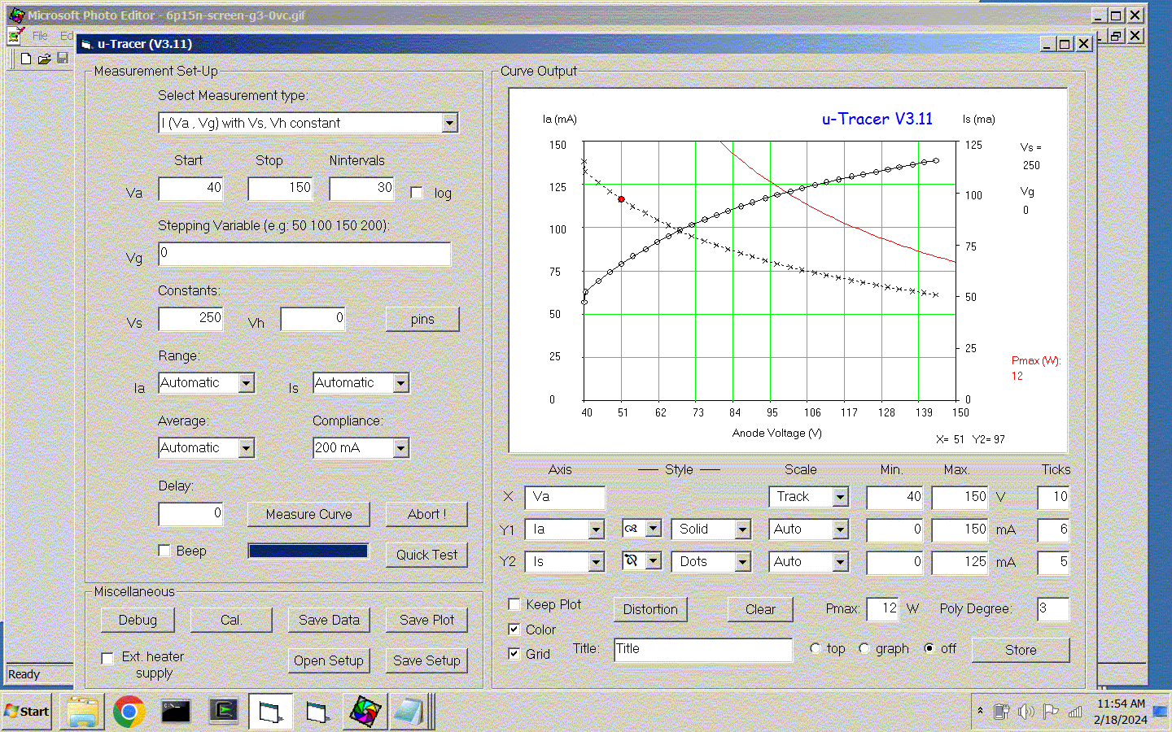Select the graph title radio button
Image resolution: width=1172 pixels, height=732 pixels.
[x=864, y=648]
